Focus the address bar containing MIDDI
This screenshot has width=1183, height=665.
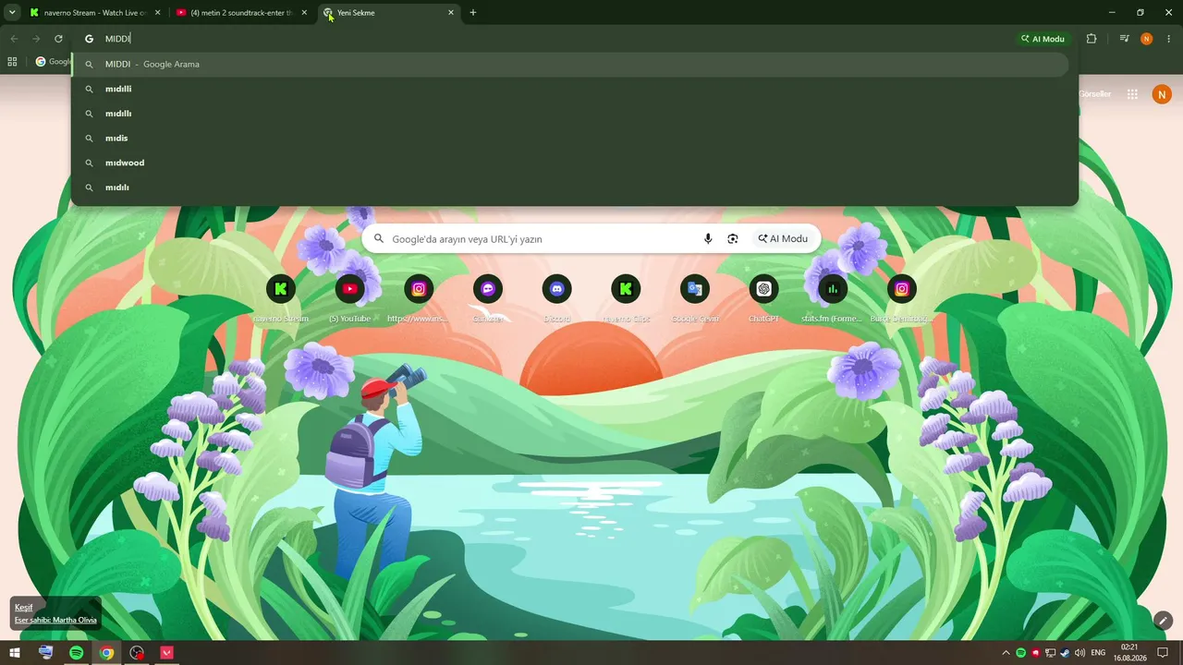point(555,39)
